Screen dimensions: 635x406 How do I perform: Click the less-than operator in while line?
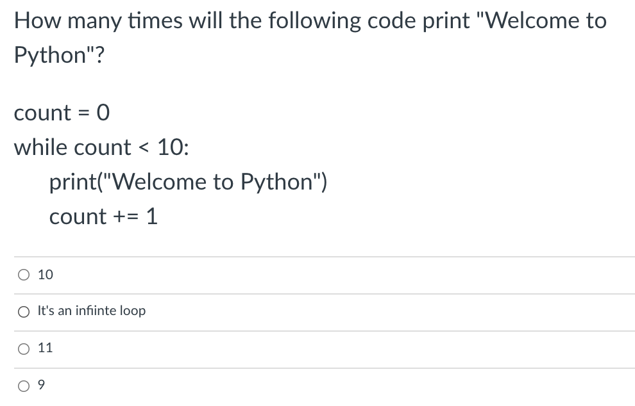tap(144, 148)
